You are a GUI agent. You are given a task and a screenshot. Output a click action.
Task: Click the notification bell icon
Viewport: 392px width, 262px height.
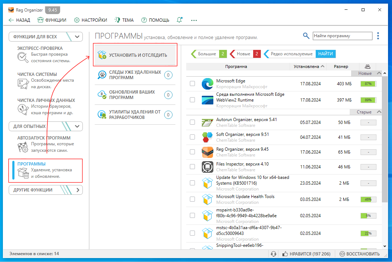click(179, 20)
